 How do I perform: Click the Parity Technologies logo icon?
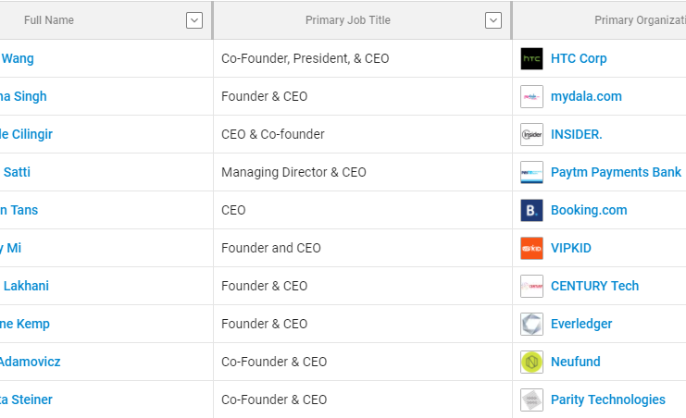(x=531, y=400)
